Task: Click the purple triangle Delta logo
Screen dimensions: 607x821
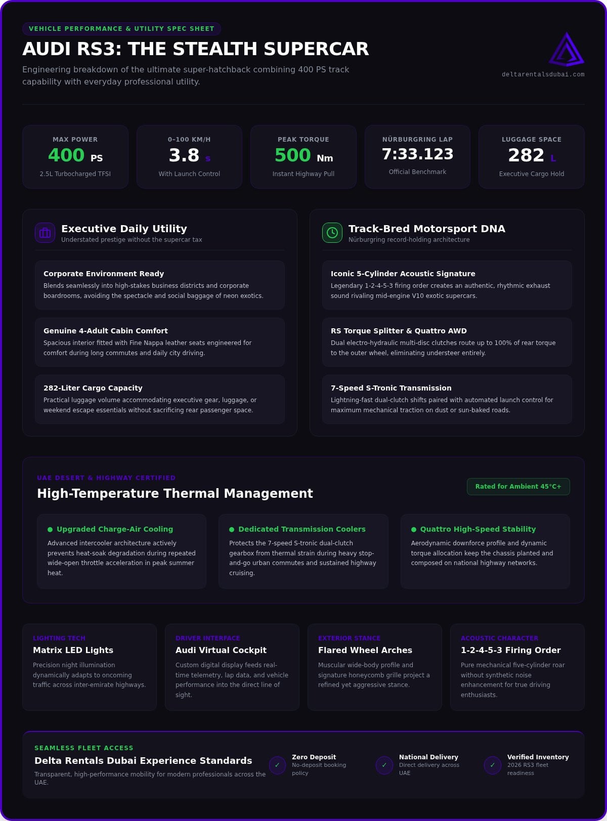Action: click(x=567, y=49)
